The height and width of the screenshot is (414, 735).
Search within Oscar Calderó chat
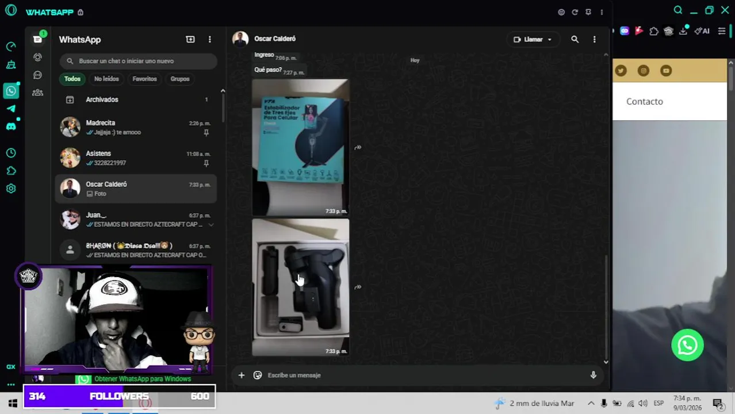pos(575,39)
